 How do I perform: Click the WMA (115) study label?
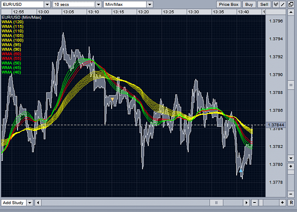tap(12, 27)
